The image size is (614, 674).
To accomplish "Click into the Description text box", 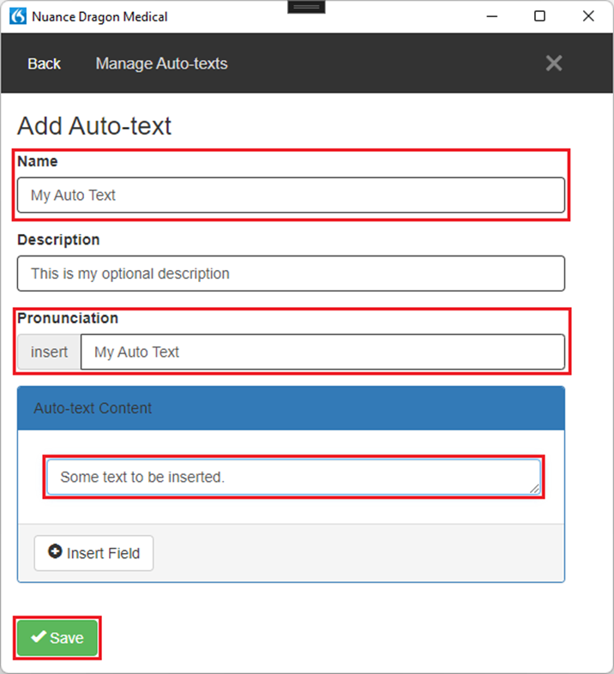I will point(291,274).
